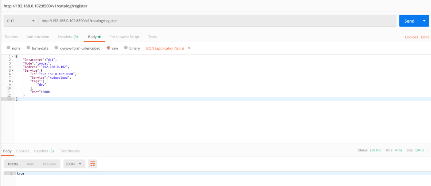Screen dimensions: 431x186
Task: Open the response Cookies tab
Action: click(x=23, y=151)
